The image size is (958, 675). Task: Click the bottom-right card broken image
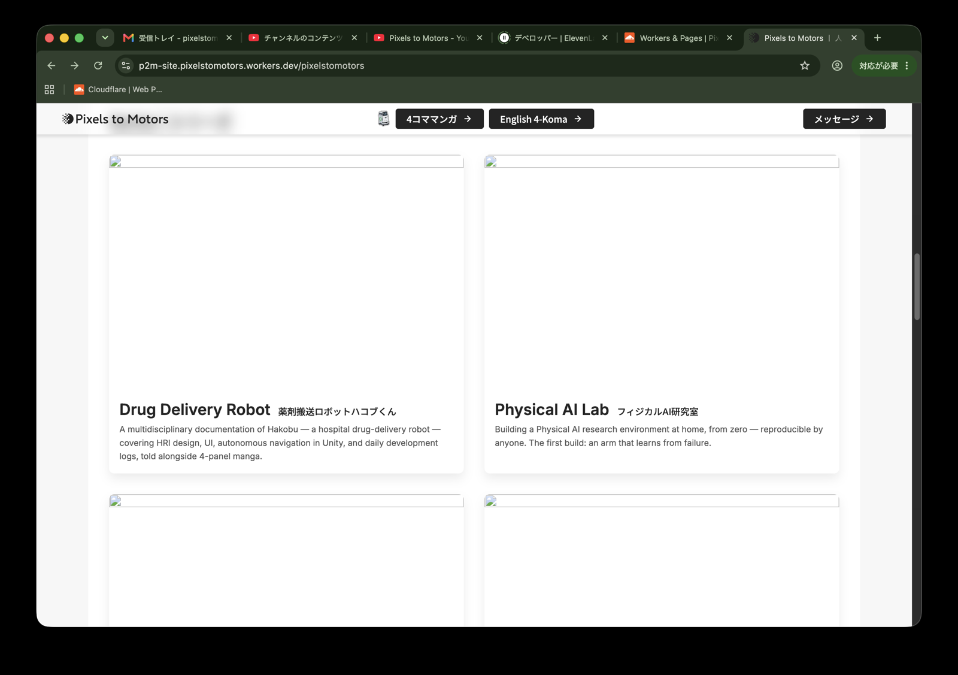(662, 501)
